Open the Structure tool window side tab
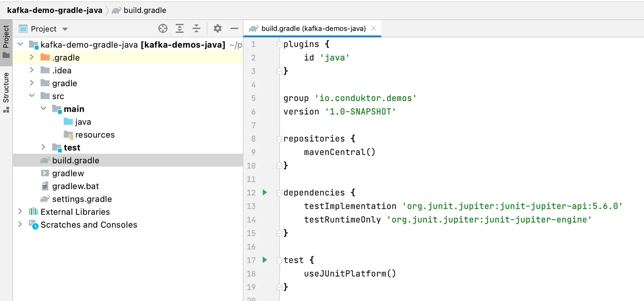Viewport: 644px width, 301px height. (x=6, y=92)
